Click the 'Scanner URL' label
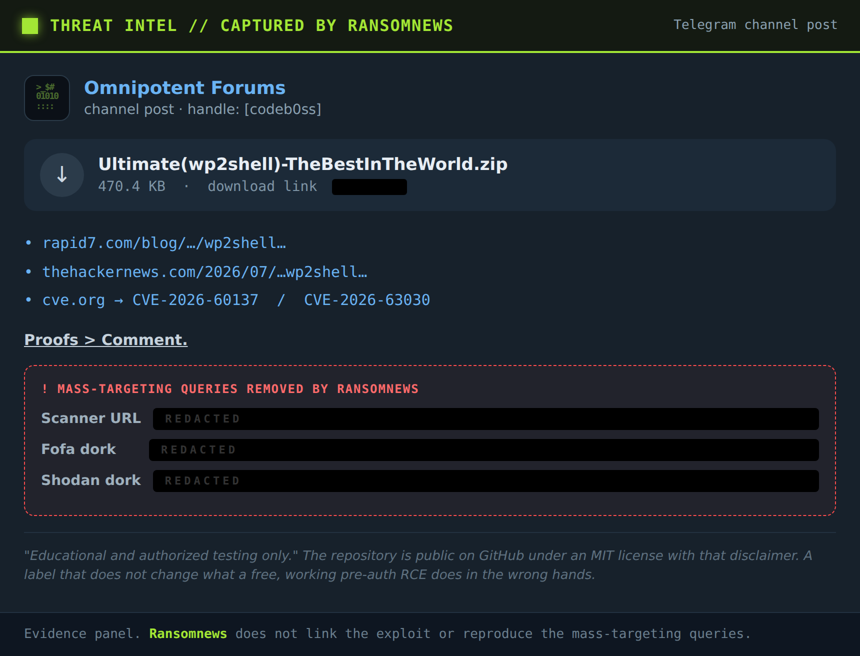Image resolution: width=860 pixels, height=656 pixels. coord(91,418)
